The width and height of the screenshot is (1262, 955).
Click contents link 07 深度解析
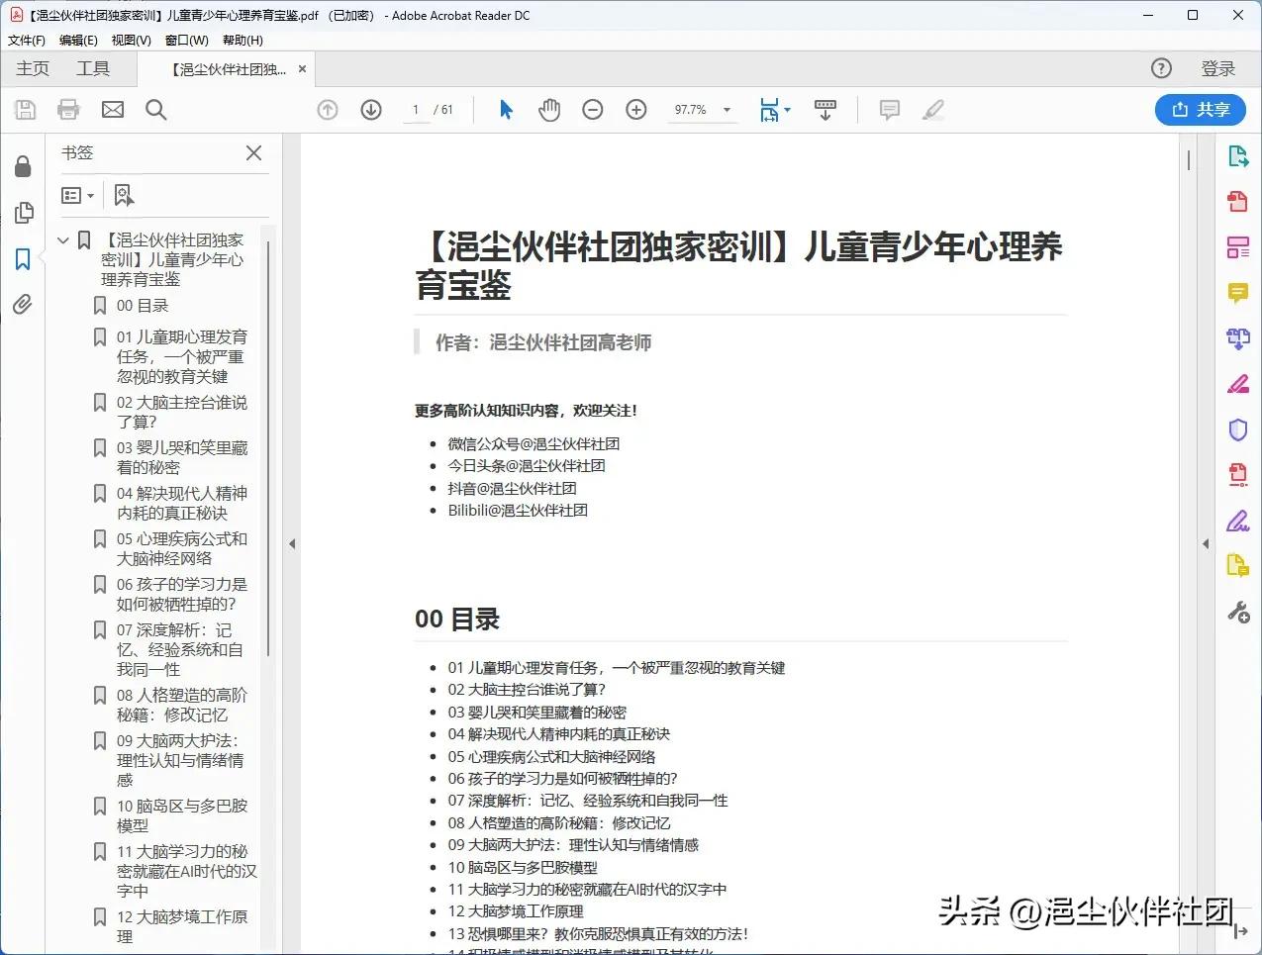(x=588, y=801)
